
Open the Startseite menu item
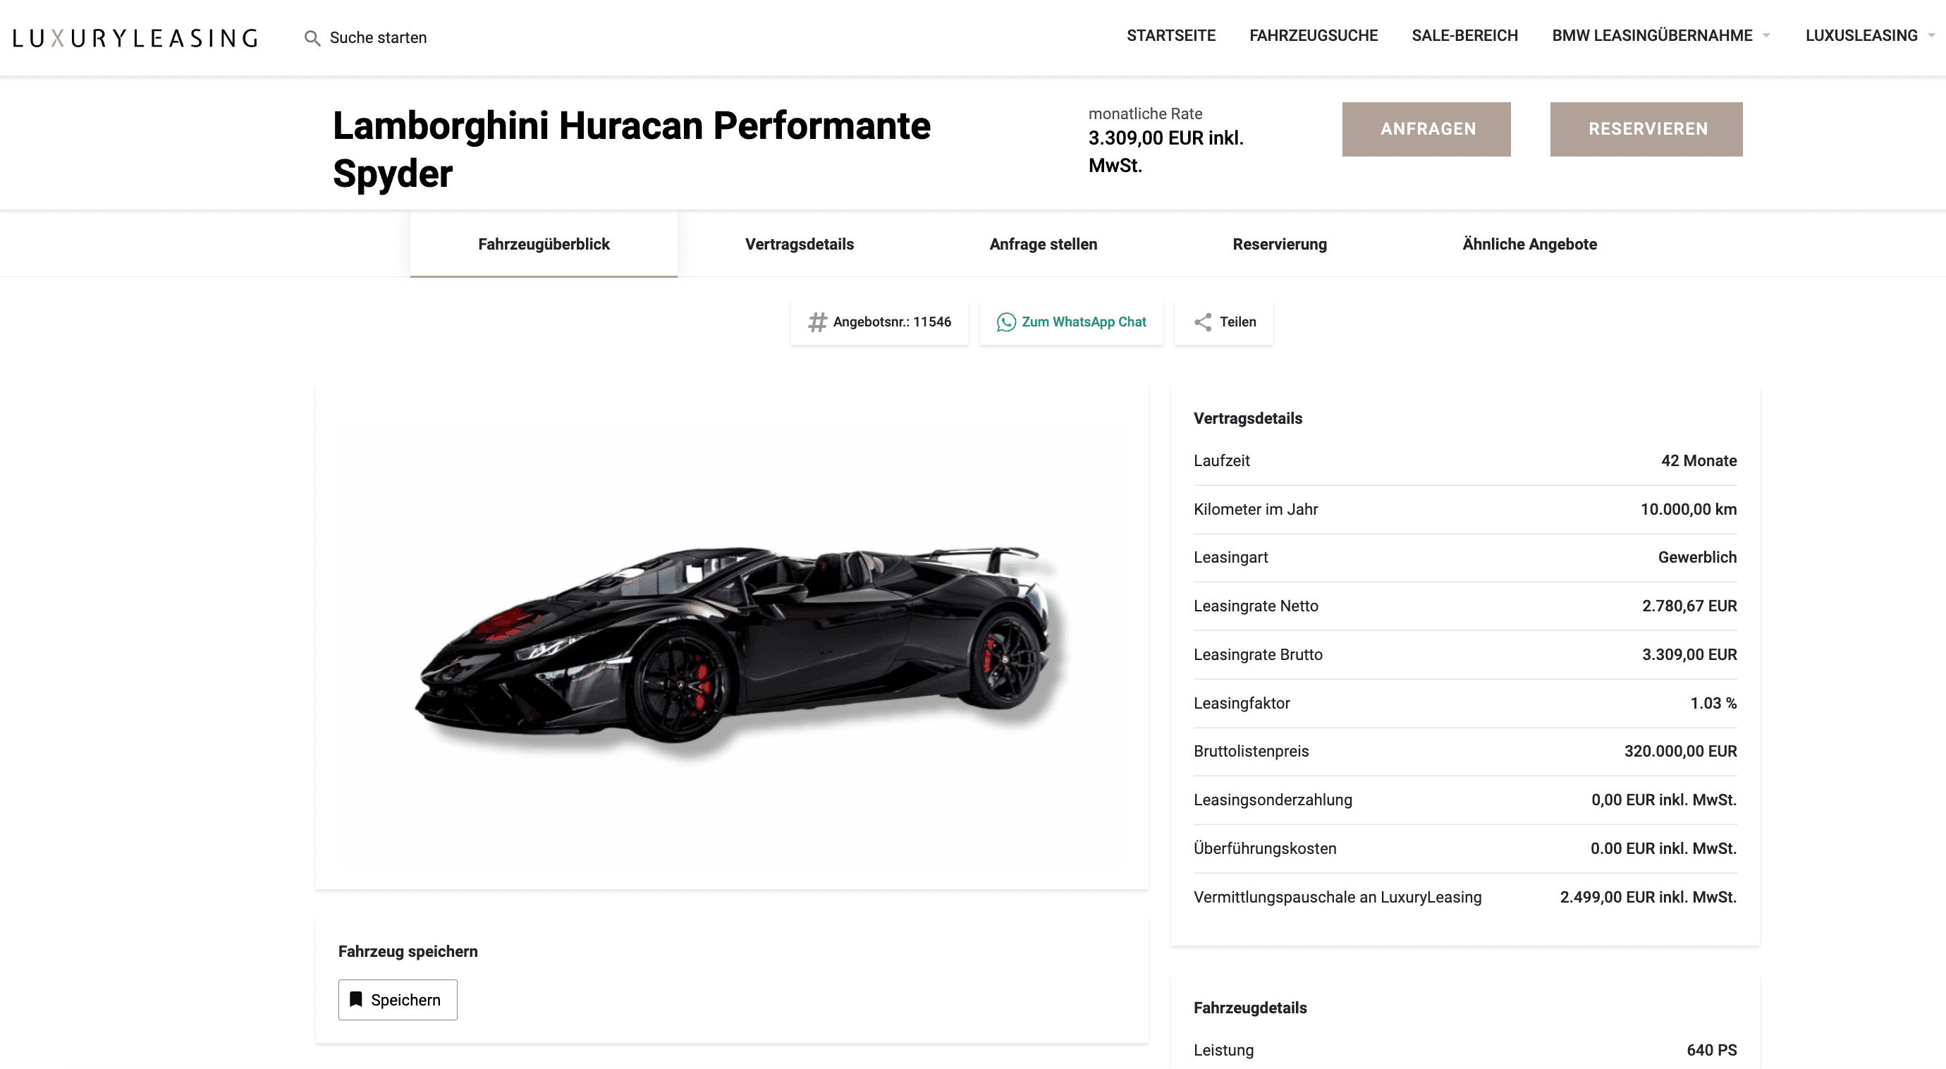tap(1171, 35)
